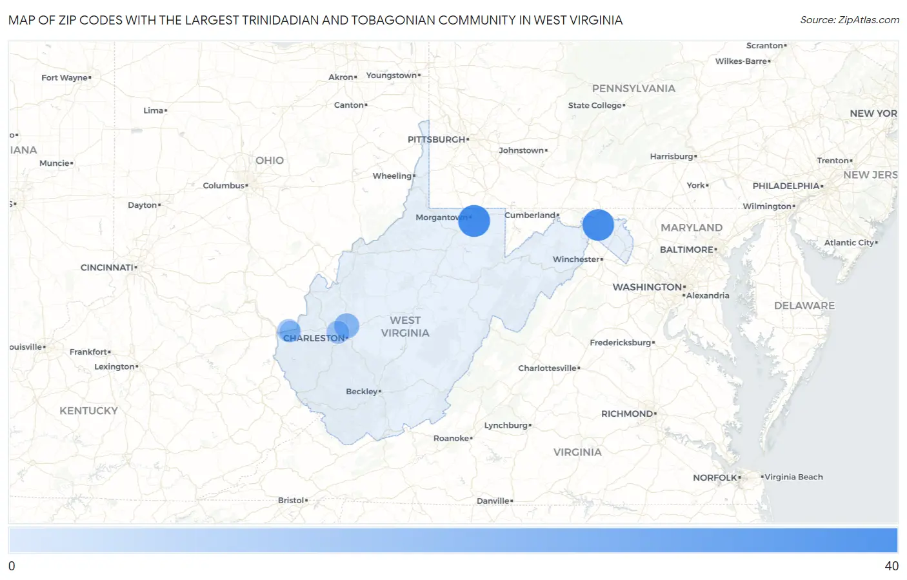
Task: Click the color gradient legend bar
Action: [453, 540]
